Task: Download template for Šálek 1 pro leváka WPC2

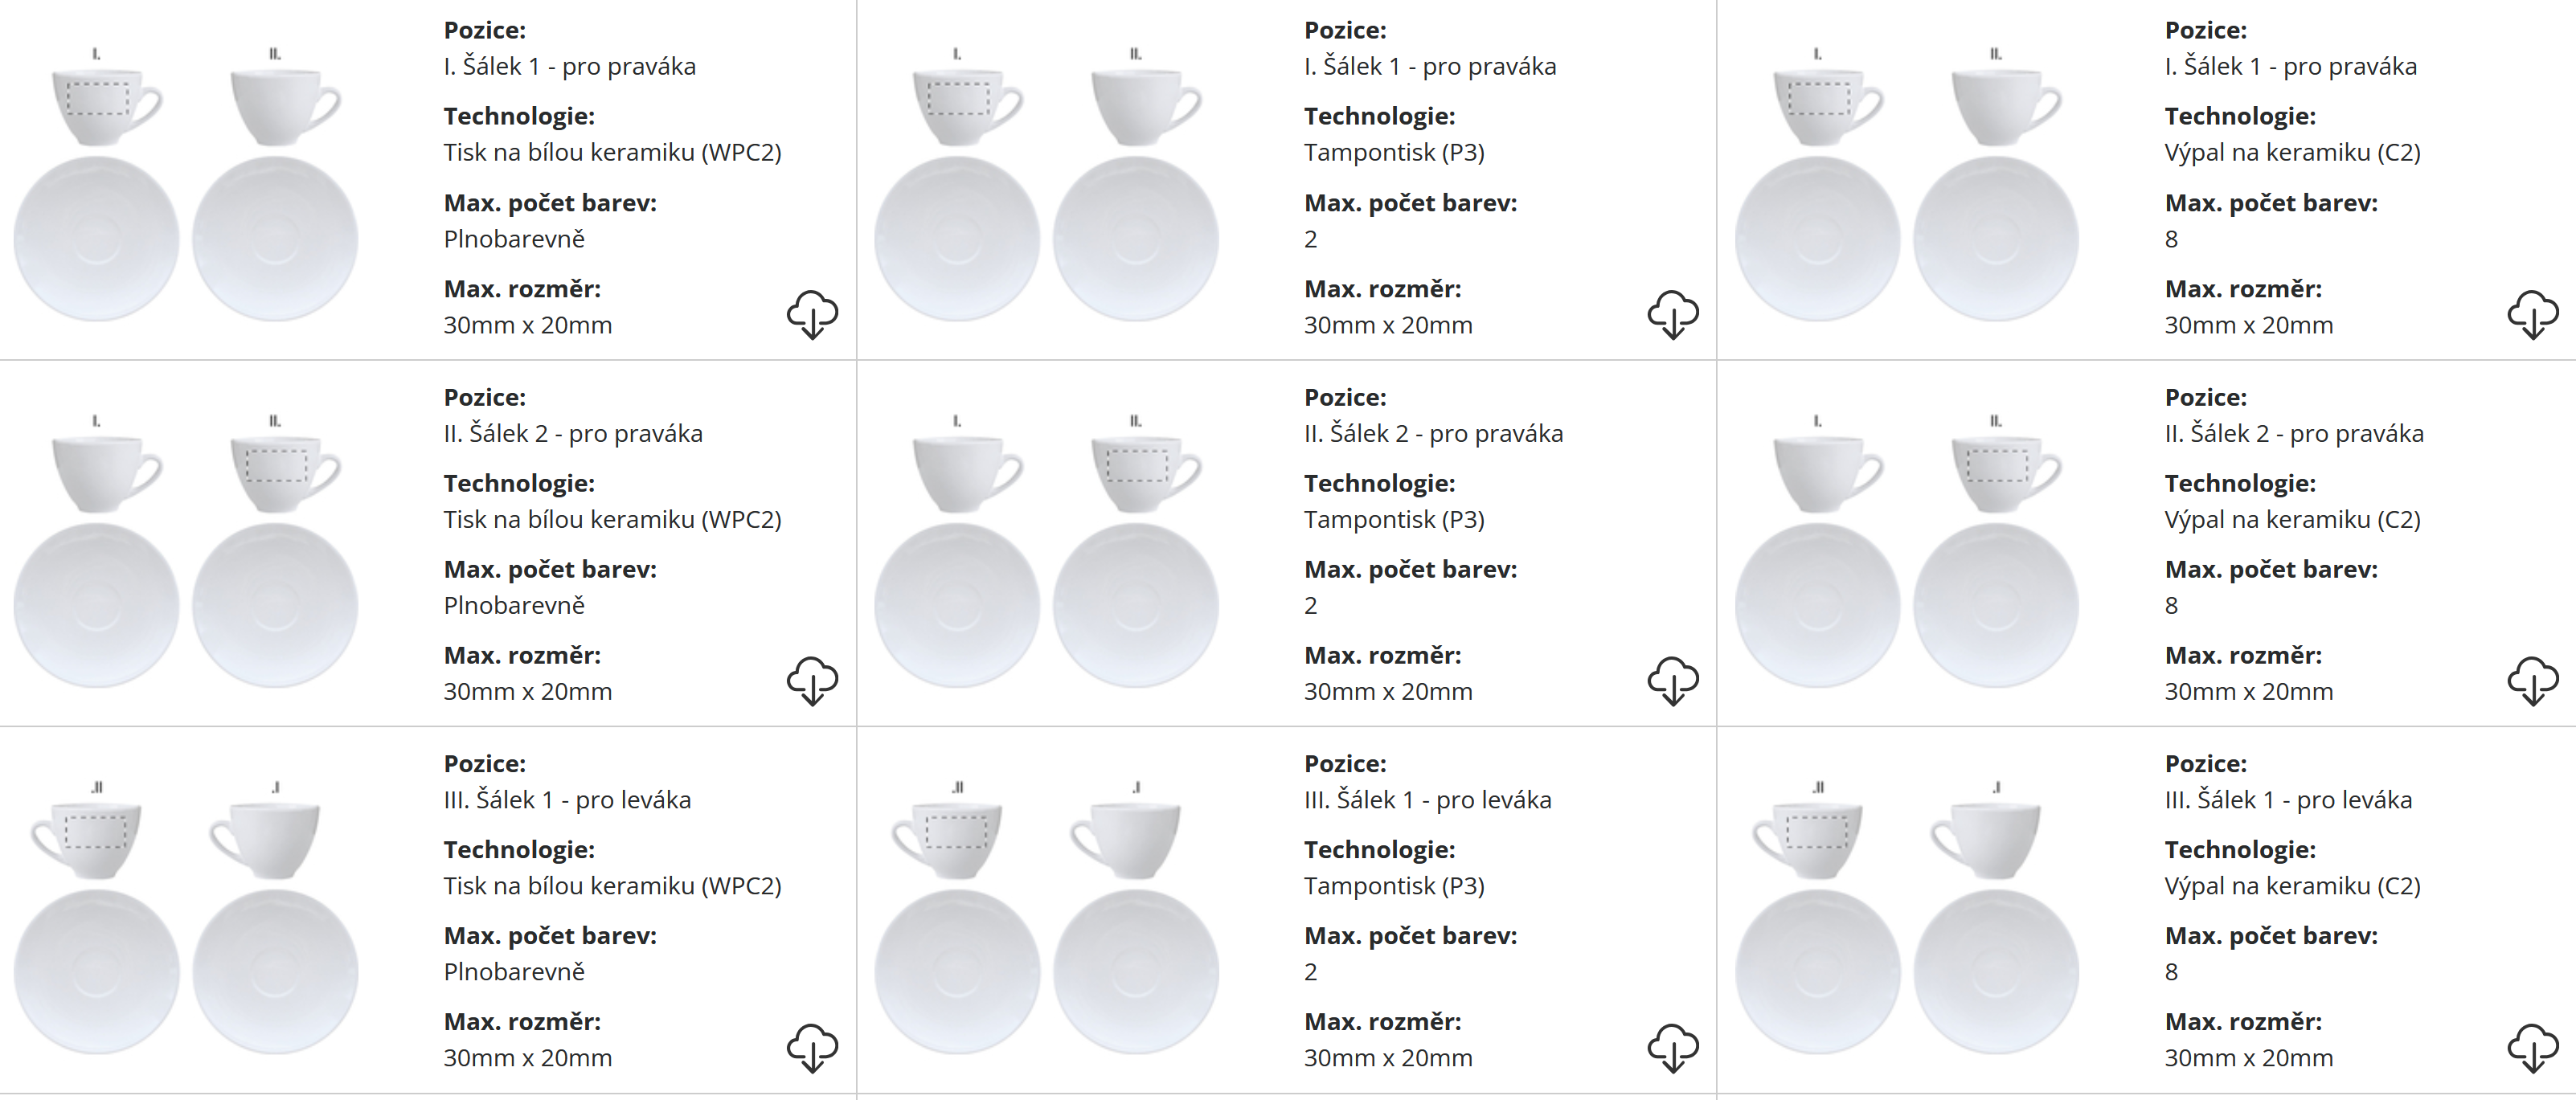Action: (x=812, y=1048)
